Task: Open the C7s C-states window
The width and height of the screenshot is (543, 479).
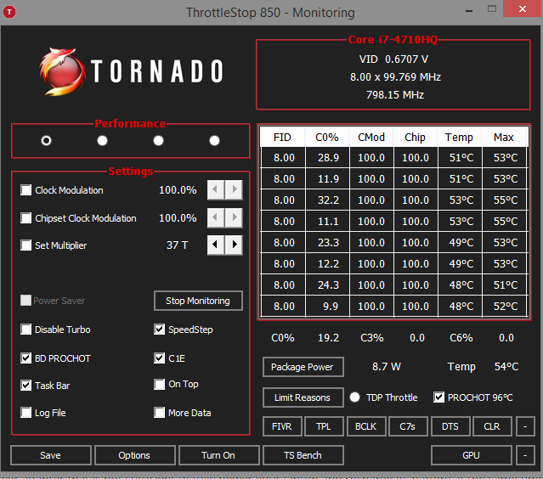Action: click(408, 426)
